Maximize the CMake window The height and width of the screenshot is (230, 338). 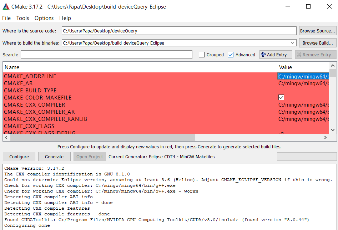click(x=308, y=6)
